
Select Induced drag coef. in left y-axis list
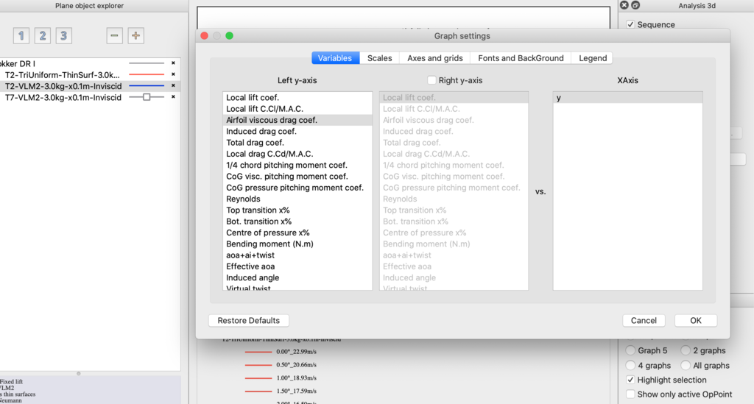pos(261,131)
